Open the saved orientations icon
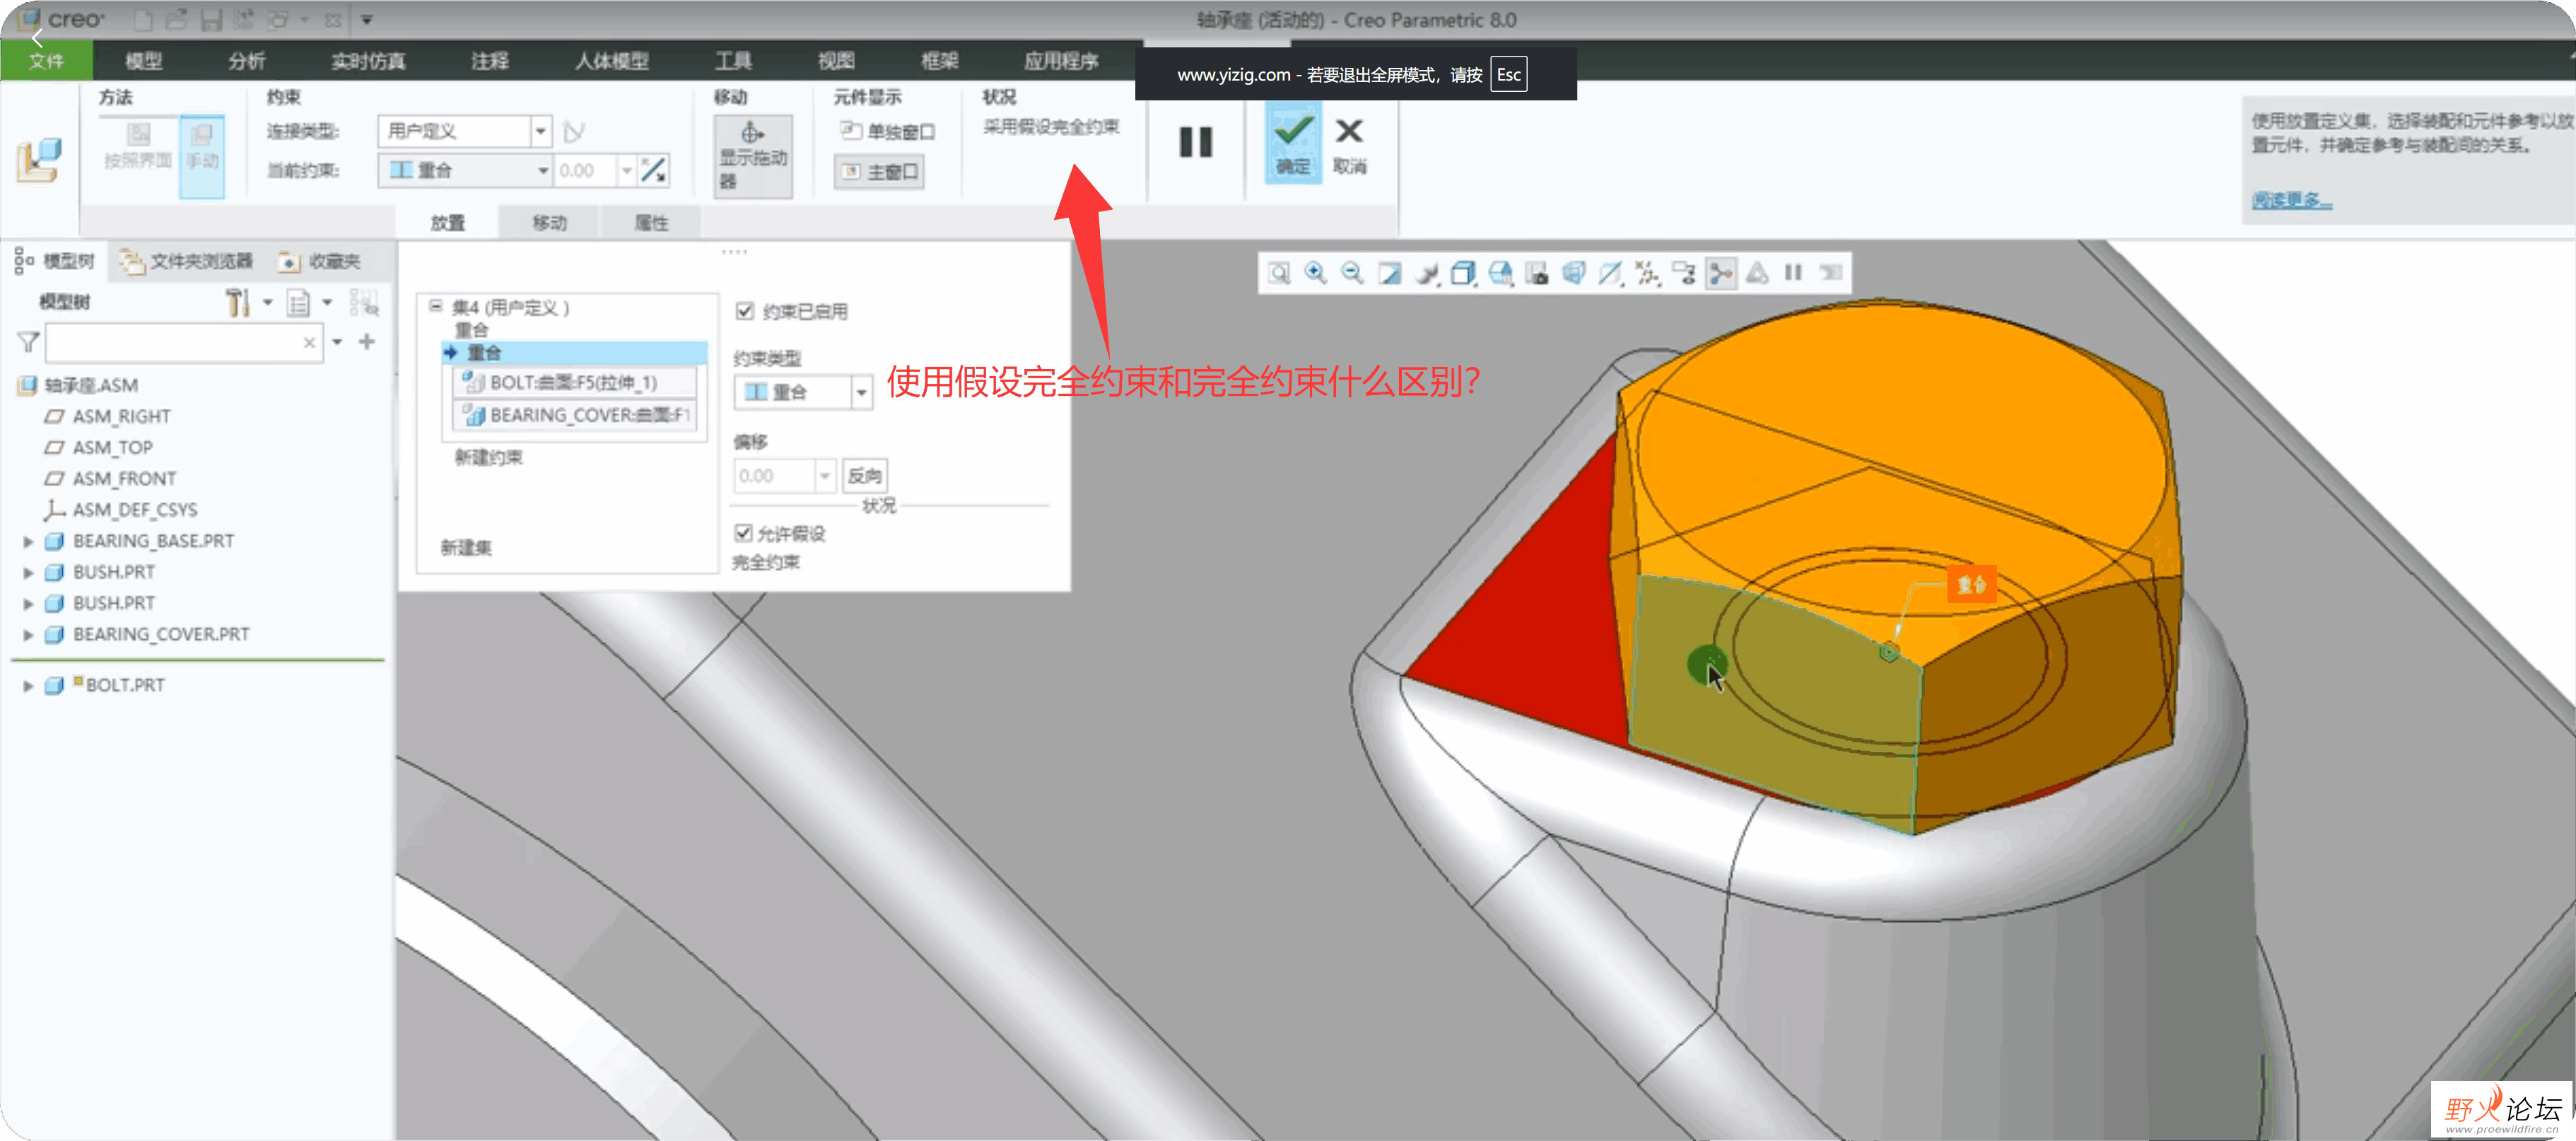 point(1501,273)
